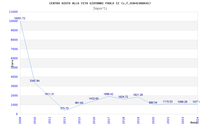Click the 2018 x-axis year label

point(123,120)
